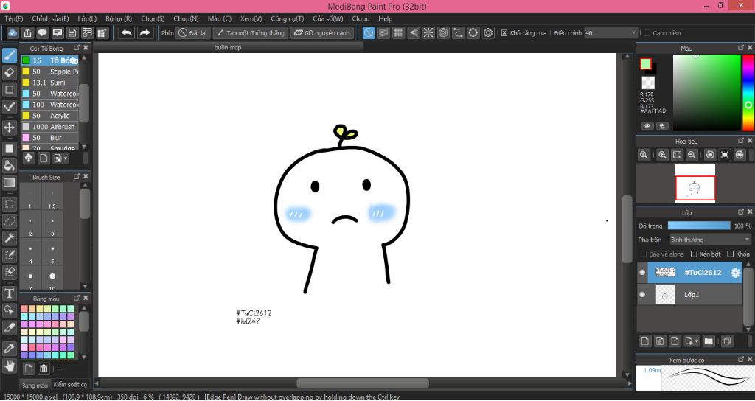Viewport: 755px width, 401px height.
Task: Select the Eyedropper tool
Action: pyautogui.click(x=9, y=348)
